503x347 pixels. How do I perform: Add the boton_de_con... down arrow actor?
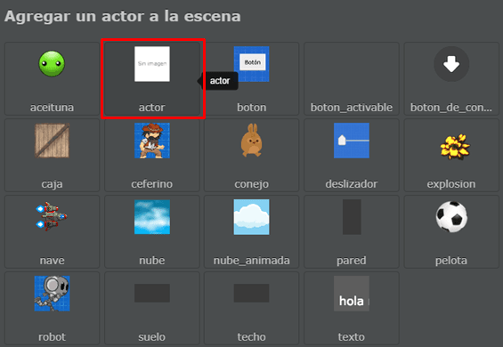pos(451,78)
